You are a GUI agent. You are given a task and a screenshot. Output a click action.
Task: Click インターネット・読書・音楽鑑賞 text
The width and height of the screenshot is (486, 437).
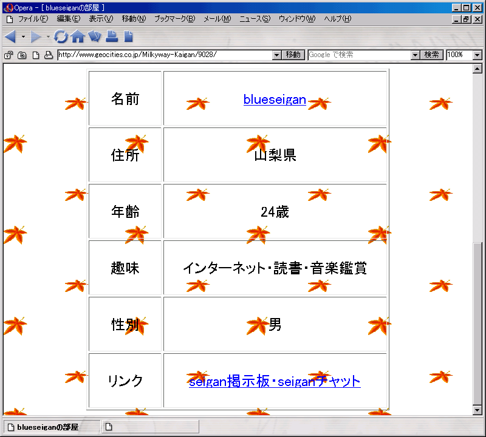[275, 268]
